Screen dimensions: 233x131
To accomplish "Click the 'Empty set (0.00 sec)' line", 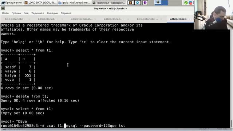I will tap(23, 113).
